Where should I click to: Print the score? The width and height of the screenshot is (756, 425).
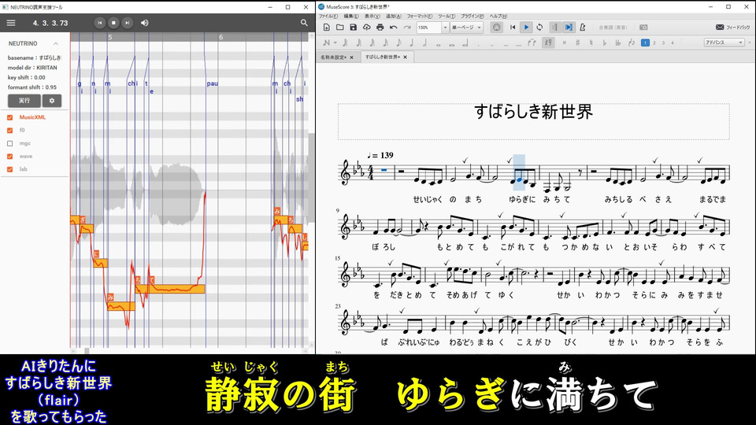click(x=380, y=28)
